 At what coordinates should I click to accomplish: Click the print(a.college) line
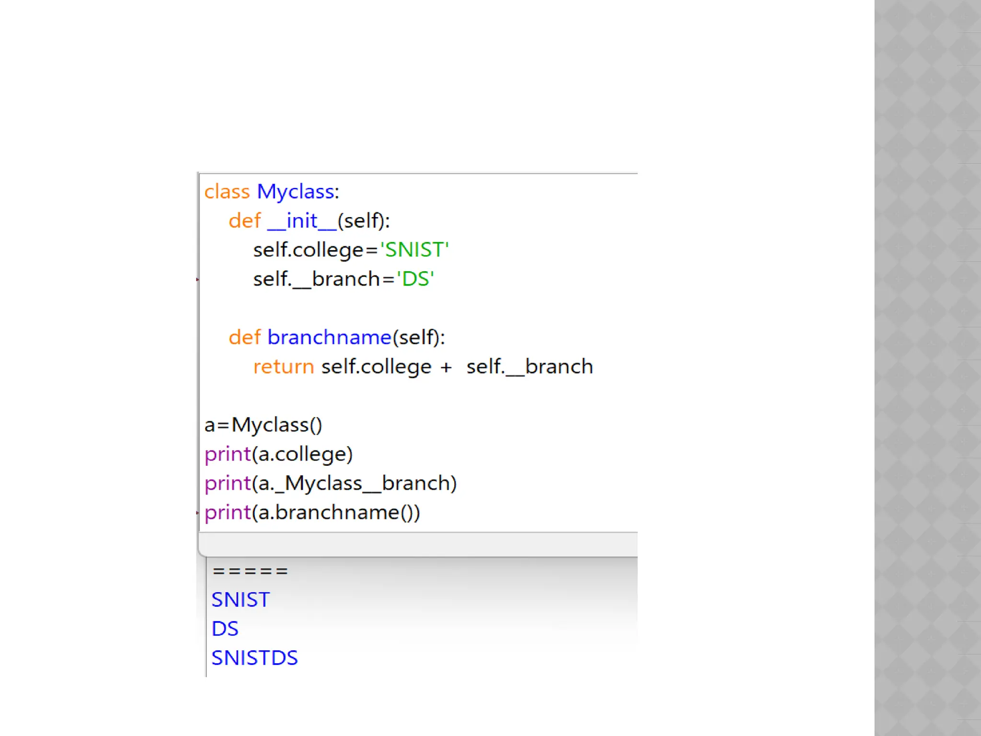click(278, 454)
